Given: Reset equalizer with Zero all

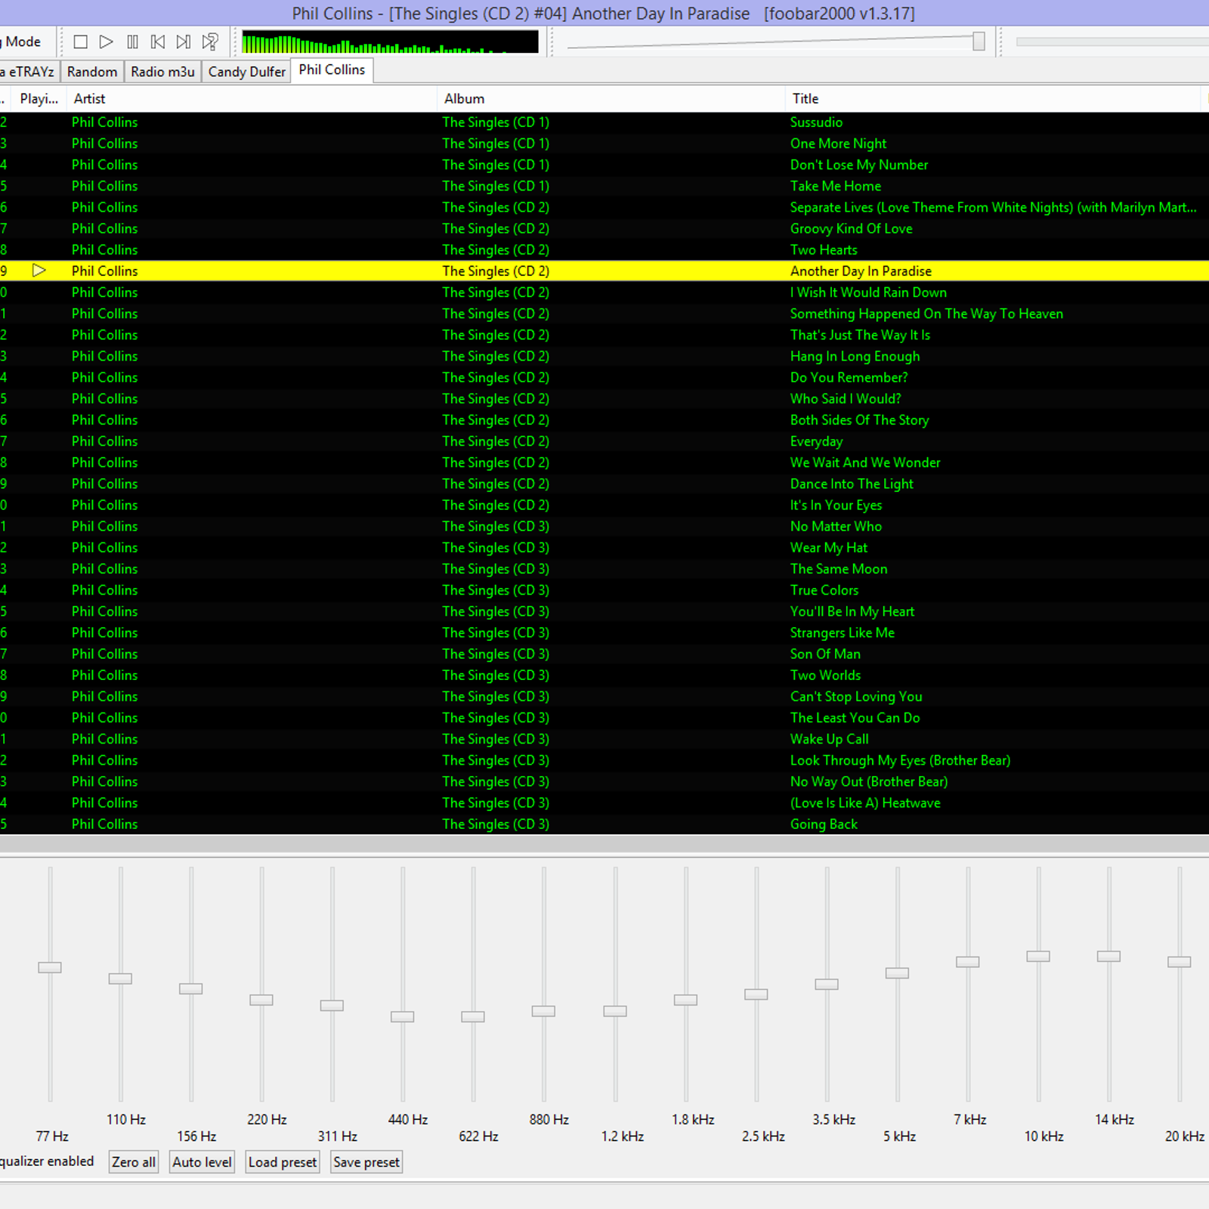Looking at the screenshot, I should tap(134, 1162).
